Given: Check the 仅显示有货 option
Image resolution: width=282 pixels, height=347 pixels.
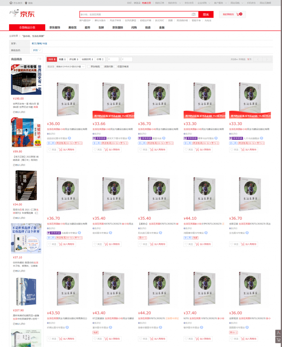Looking at the screenshot, I should coord(115,67).
